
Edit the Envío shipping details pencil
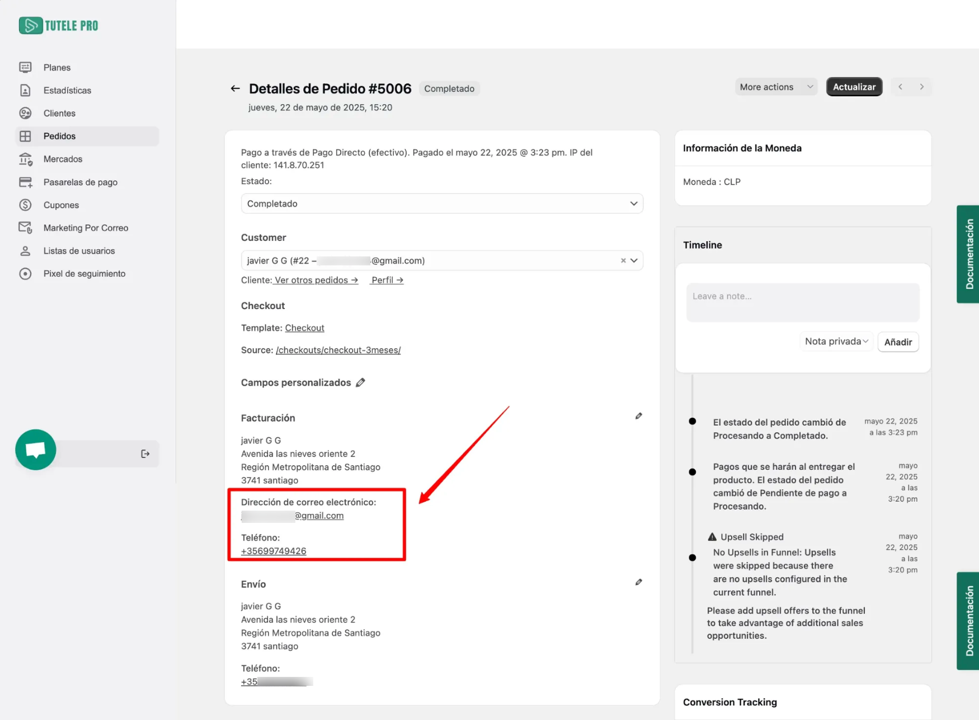tap(638, 582)
